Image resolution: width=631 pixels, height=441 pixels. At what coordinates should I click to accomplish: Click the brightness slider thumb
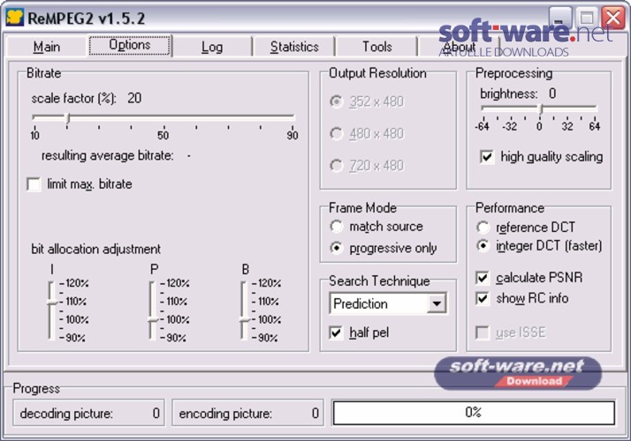541,109
